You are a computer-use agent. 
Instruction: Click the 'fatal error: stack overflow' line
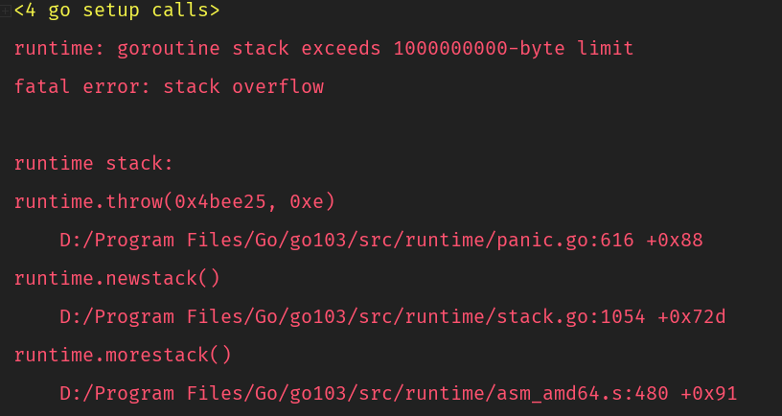169,87
